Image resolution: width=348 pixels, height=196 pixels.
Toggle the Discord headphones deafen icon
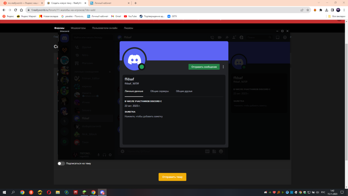[x=104, y=154]
